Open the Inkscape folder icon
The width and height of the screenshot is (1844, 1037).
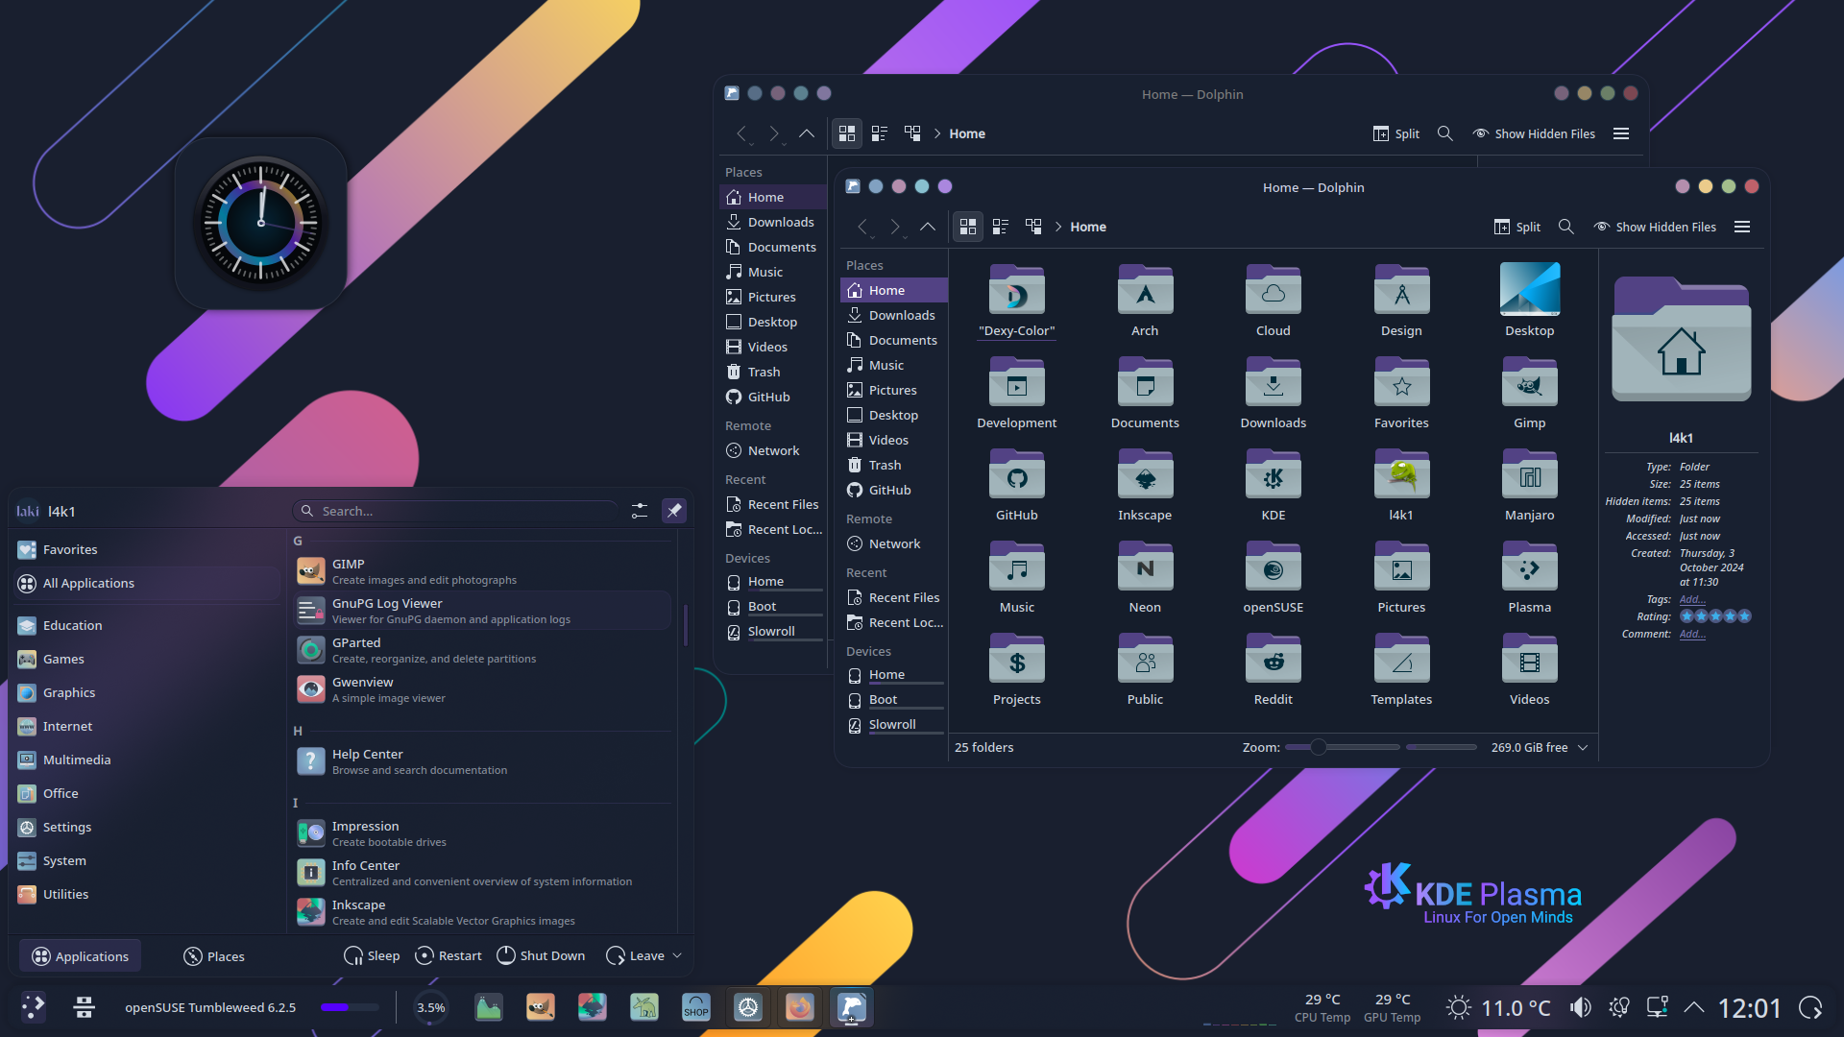(x=1145, y=473)
